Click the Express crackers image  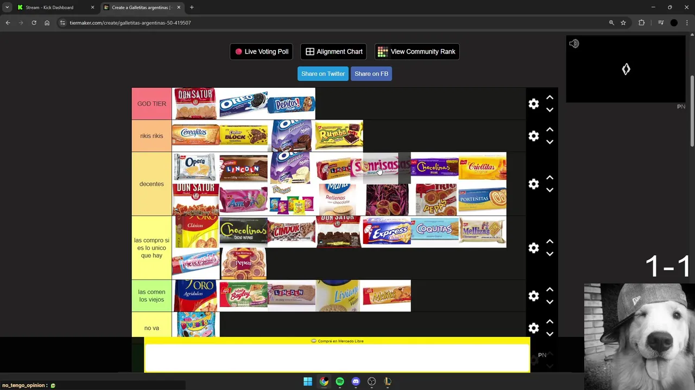point(387,231)
